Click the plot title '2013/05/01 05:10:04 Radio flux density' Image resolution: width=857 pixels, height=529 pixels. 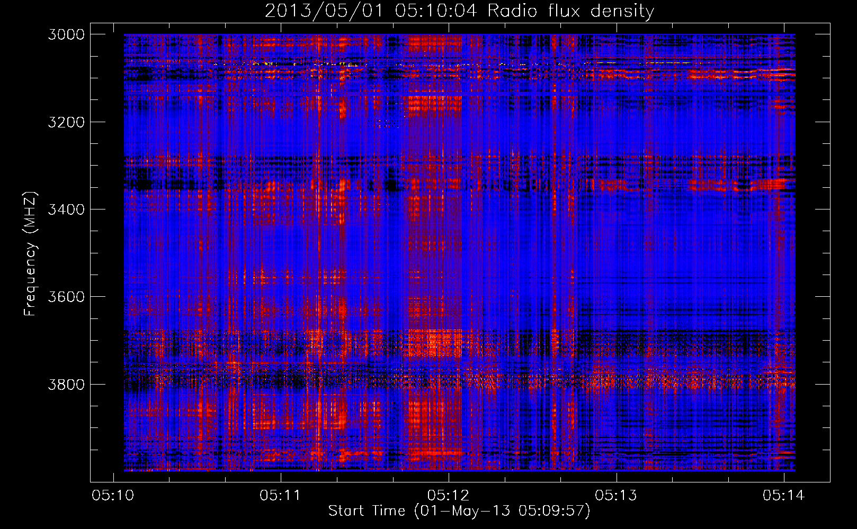tap(459, 11)
